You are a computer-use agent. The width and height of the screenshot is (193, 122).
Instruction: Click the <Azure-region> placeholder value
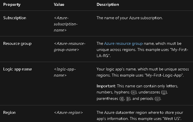pyautogui.click(x=69, y=112)
